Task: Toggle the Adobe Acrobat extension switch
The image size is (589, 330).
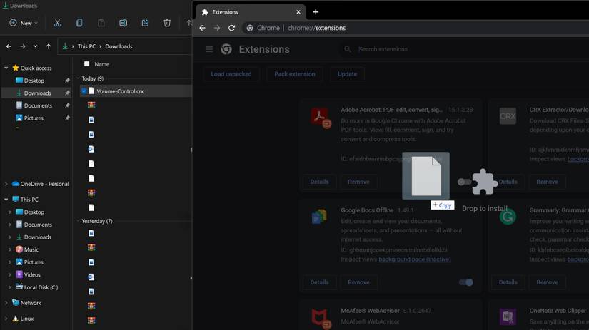Action: 465,182
